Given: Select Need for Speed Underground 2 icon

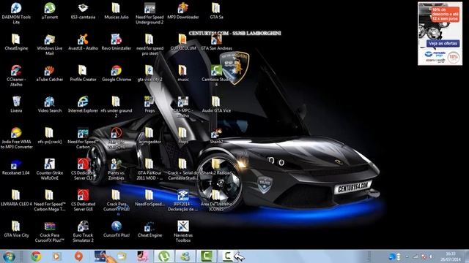Looking at the screenshot, I should click(149, 13).
